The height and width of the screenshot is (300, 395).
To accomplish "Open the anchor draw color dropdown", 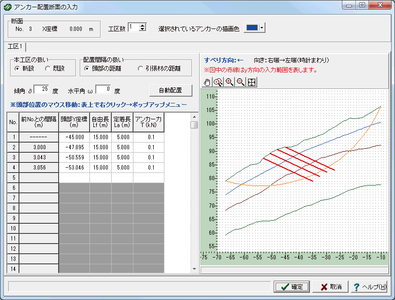I will click(x=262, y=28).
